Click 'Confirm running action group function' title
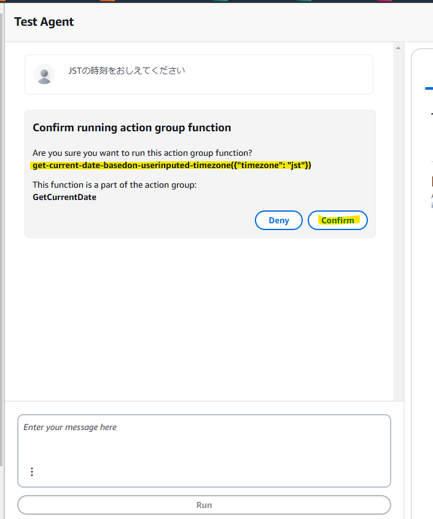This screenshot has width=433, height=519. tap(132, 128)
